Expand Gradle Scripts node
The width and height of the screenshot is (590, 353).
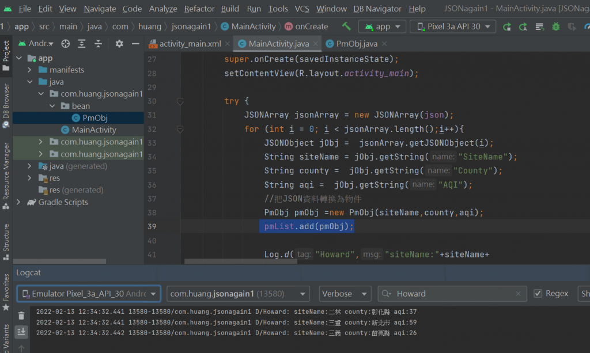(x=18, y=202)
